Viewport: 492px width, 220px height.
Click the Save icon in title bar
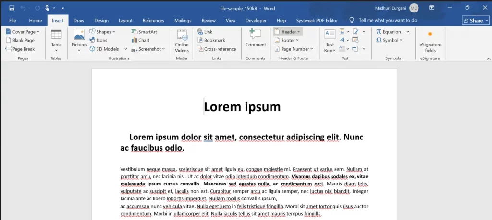click(x=12, y=8)
